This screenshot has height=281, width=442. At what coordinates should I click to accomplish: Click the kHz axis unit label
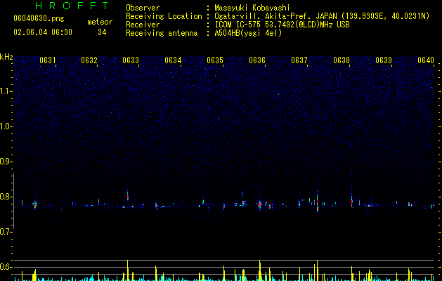6,57
